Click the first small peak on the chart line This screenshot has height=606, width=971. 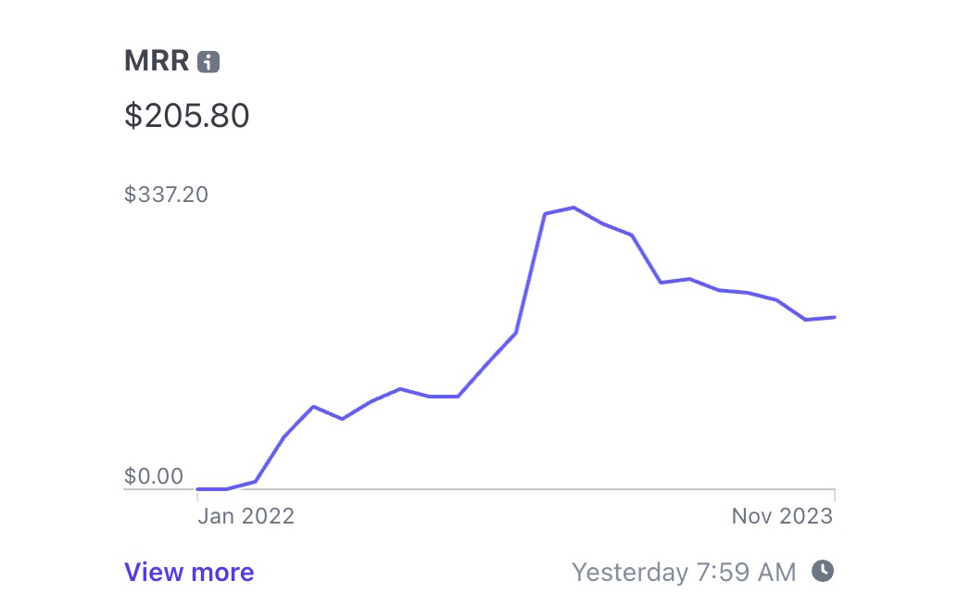pos(314,407)
